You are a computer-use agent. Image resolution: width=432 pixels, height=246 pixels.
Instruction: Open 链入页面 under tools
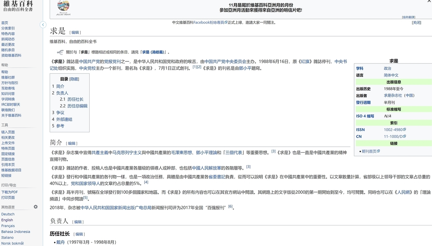point(8,132)
